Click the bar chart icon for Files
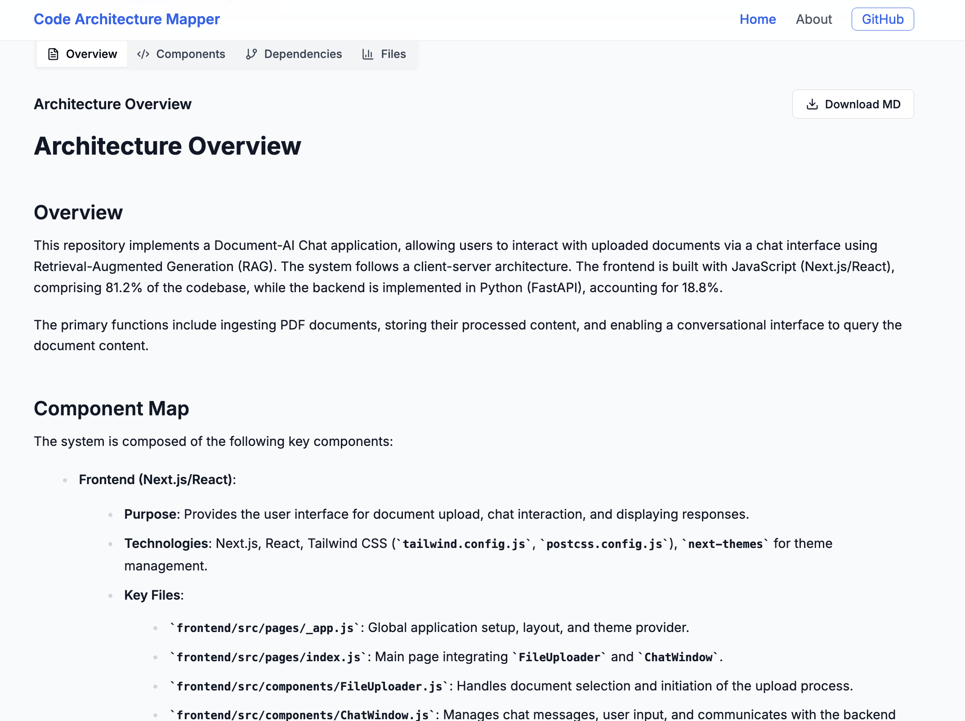Viewport: 965px width, 721px height. tap(368, 54)
